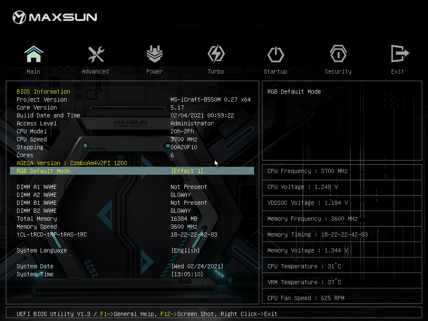Click the CPU Temperature : 31°C readout
This screenshot has height=321, width=428.
(304, 266)
